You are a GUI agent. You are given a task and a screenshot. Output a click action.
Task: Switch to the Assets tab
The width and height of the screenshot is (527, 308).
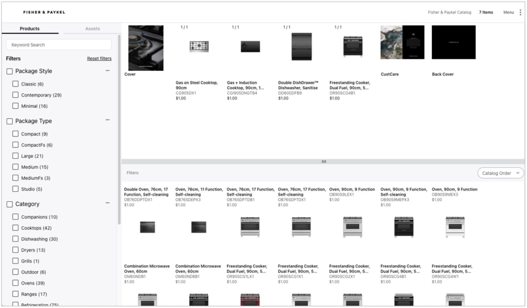92,28
